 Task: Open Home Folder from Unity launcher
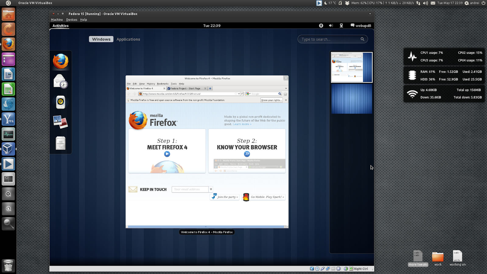(8, 15)
